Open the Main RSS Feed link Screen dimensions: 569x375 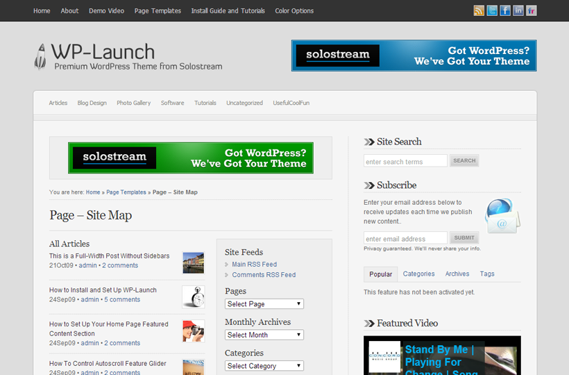255,265
